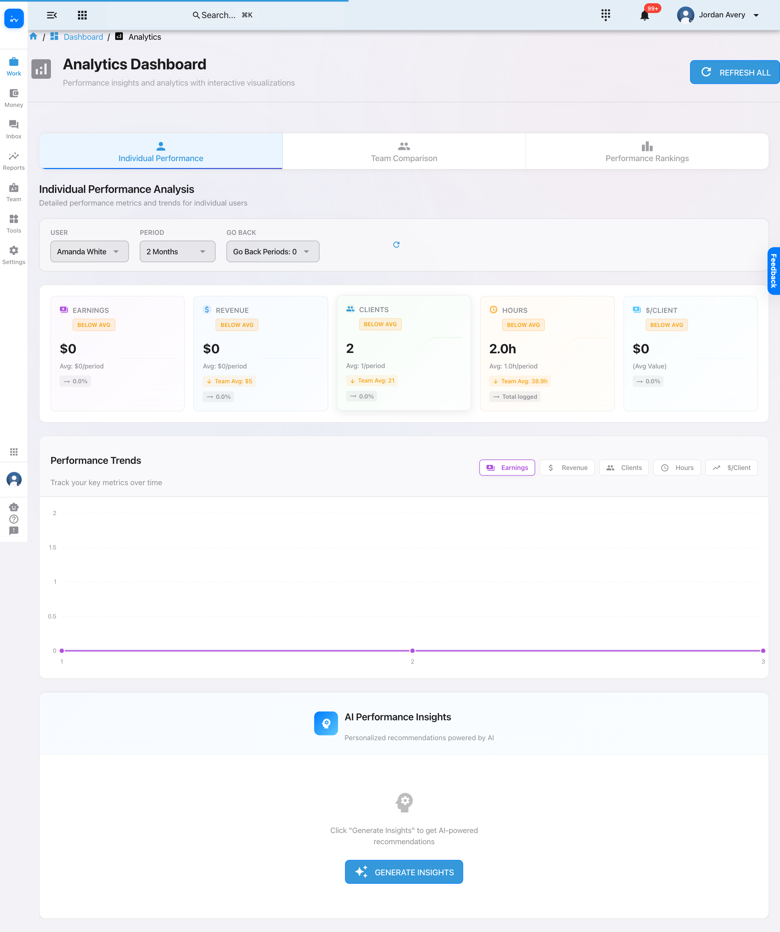Open notifications bell with 99+ badge
This screenshot has width=780, height=932.
tap(645, 16)
